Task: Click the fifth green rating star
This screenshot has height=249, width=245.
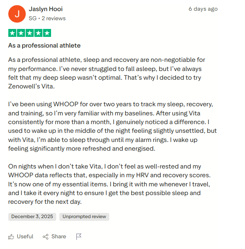Action: click(47, 33)
